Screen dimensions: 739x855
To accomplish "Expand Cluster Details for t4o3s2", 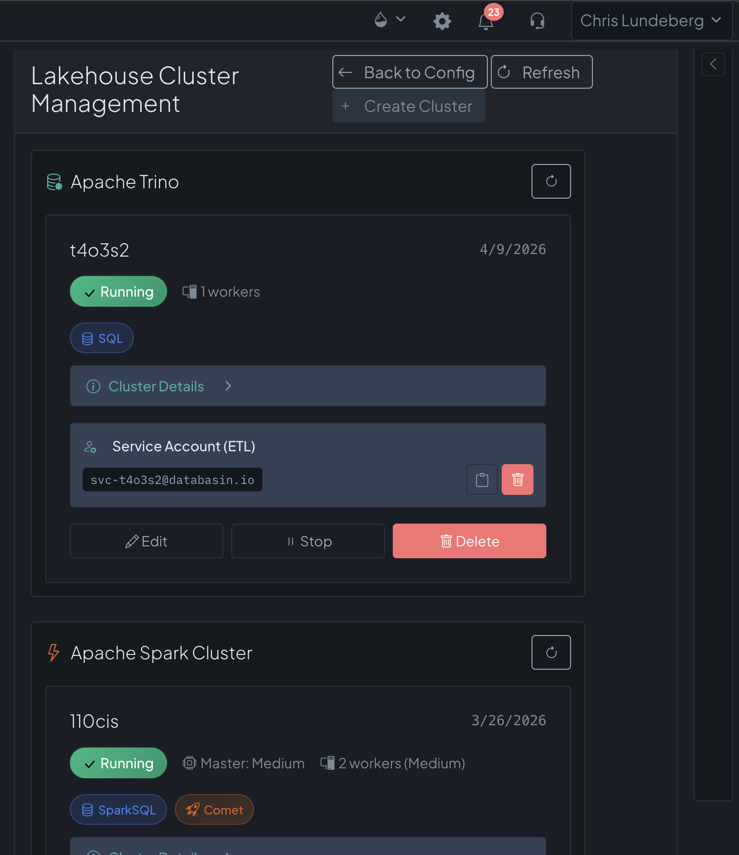I will click(x=308, y=386).
